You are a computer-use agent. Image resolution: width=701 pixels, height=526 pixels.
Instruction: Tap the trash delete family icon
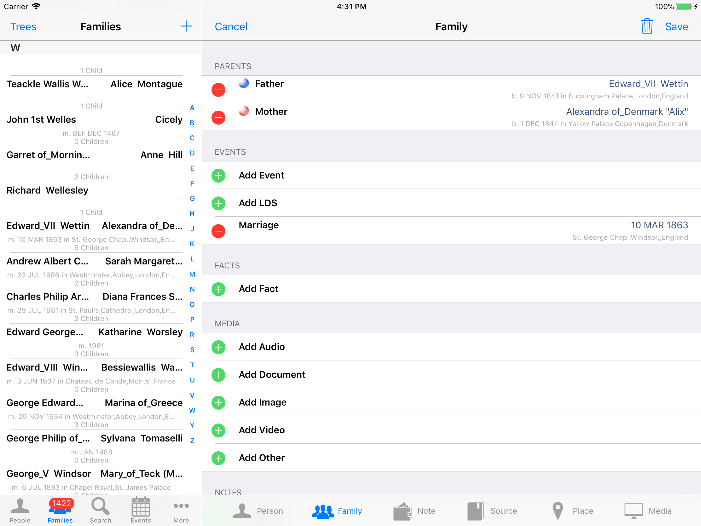(x=646, y=26)
